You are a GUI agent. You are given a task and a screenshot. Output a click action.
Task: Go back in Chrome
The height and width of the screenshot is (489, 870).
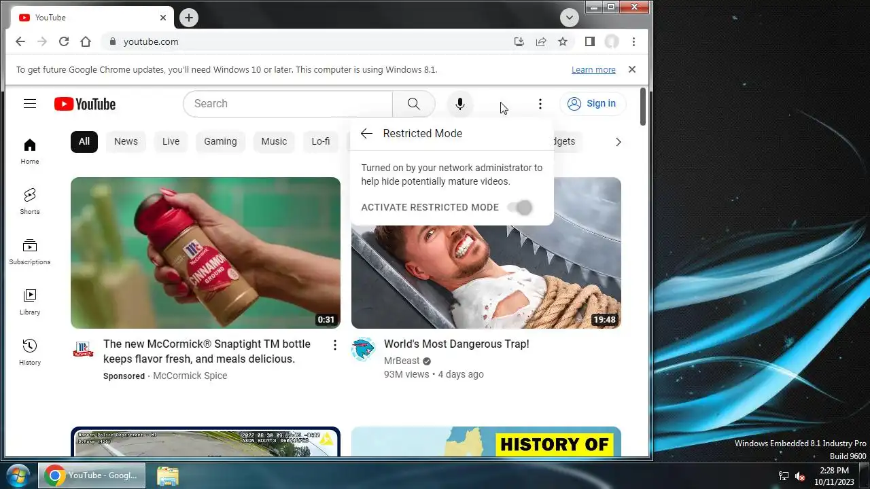[20, 41]
